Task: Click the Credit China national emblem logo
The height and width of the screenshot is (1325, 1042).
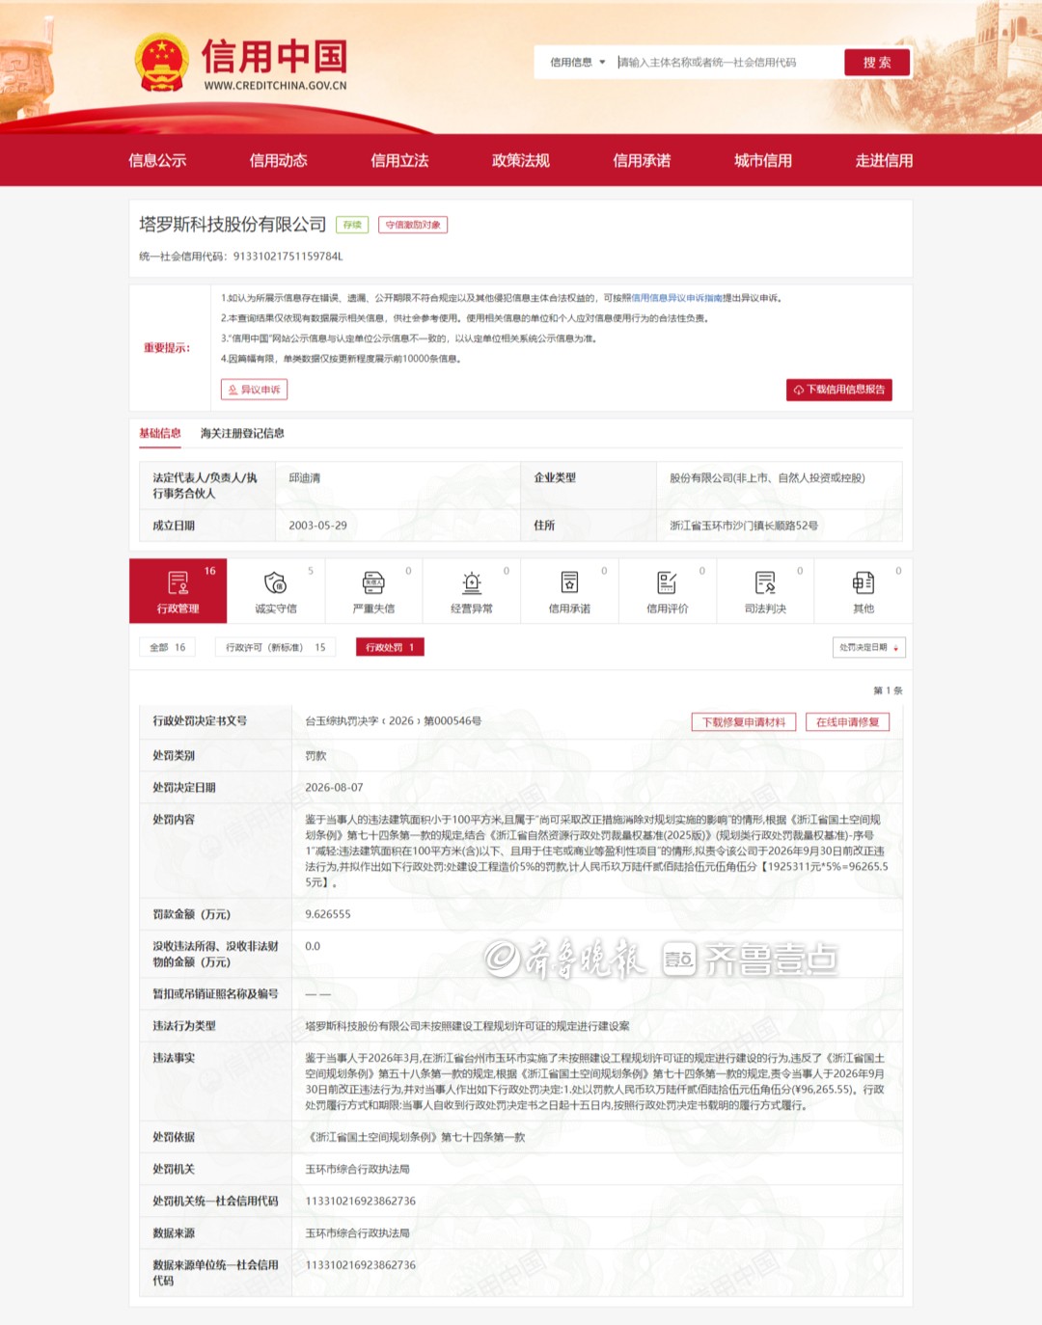Action: pyautogui.click(x=161, y=63)
